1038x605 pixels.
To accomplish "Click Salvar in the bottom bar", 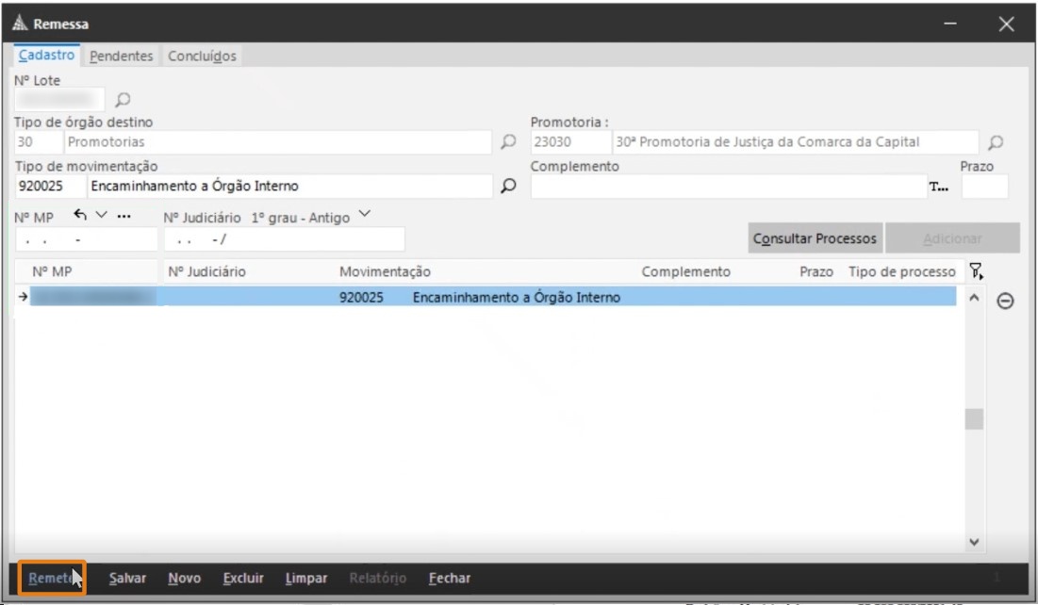I will click(127, 578).
